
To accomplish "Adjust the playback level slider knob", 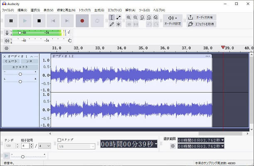I will (70, 41).
